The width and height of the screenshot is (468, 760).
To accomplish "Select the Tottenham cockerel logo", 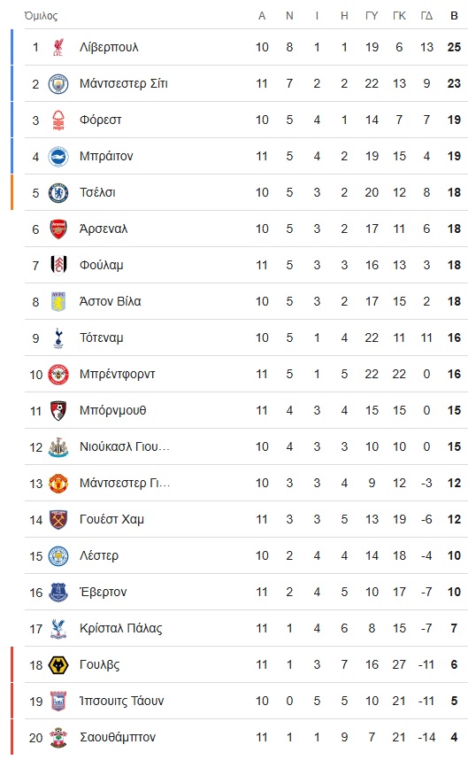I will [x=58, y=337].
